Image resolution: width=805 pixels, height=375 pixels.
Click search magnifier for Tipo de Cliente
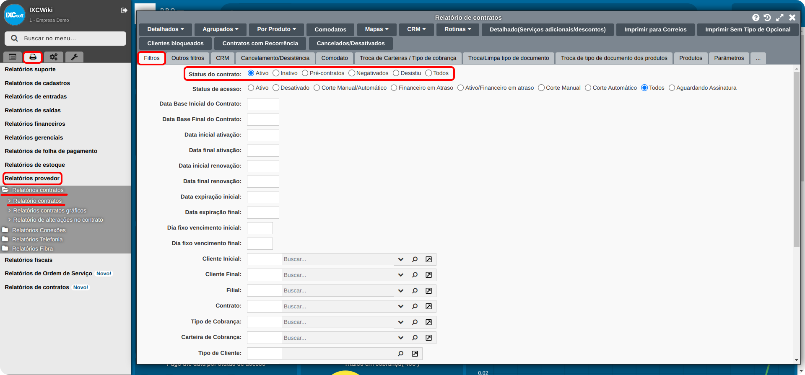(x=400, y=354)
